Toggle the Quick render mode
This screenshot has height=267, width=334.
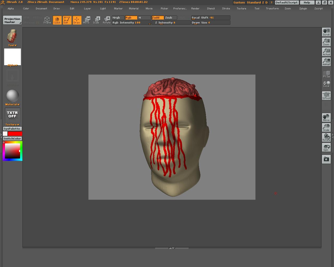pos(57,20)
